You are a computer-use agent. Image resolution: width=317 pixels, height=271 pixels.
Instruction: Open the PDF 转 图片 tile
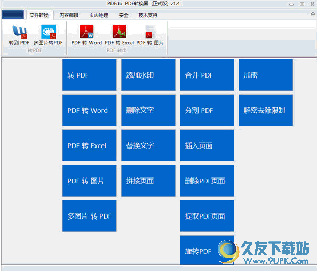pos(89,181)
